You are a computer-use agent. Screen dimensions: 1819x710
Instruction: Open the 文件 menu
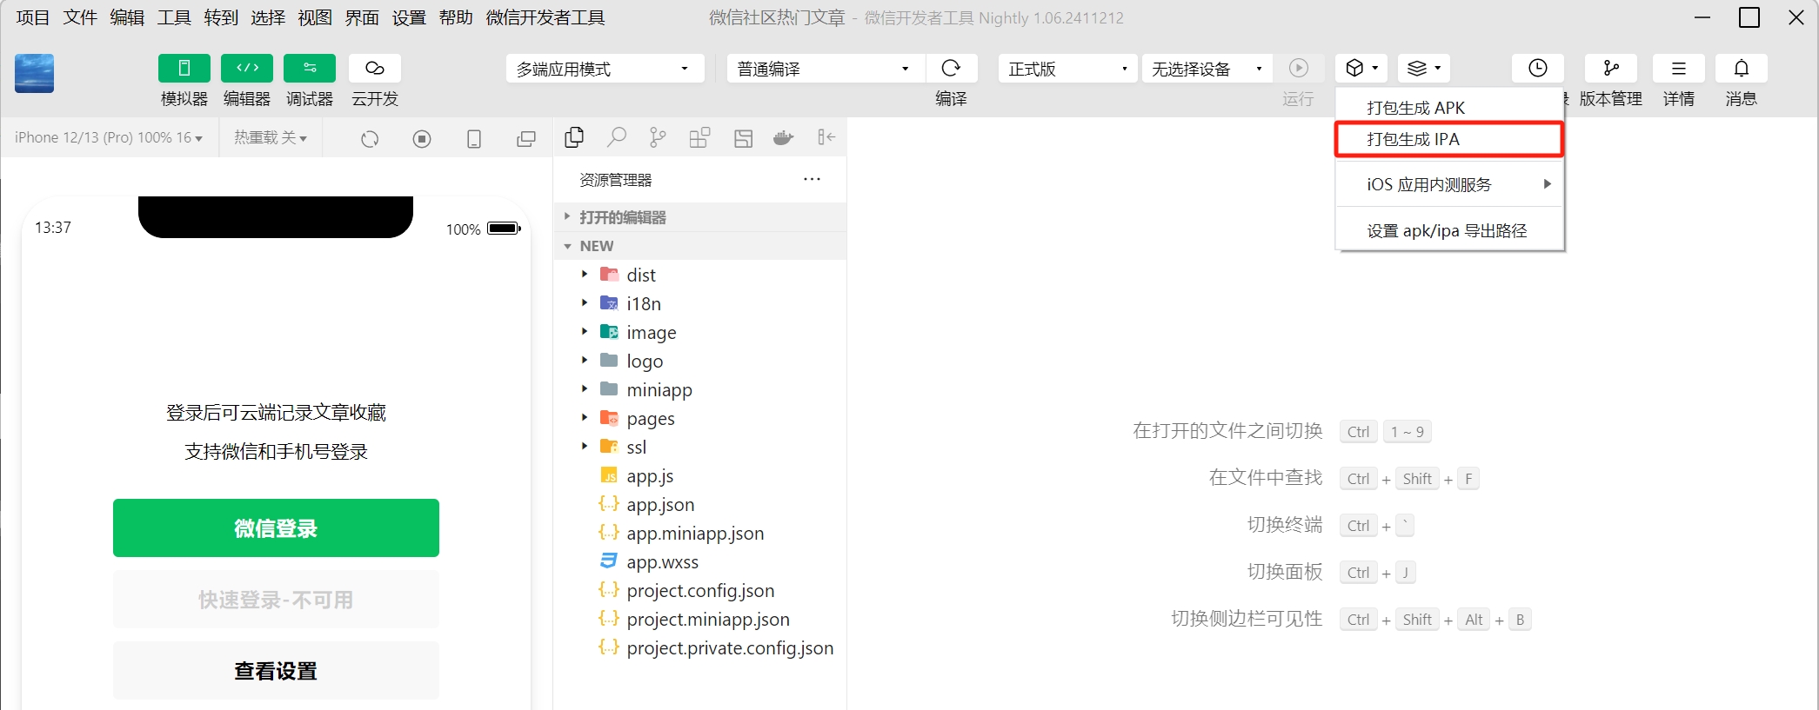pyautogui.click(x=80, y=17)
